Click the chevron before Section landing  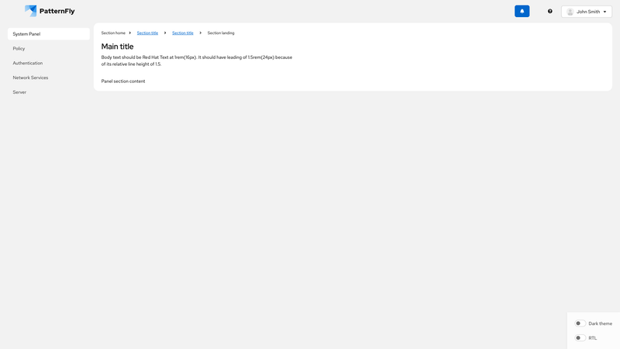tap(200, 33)
